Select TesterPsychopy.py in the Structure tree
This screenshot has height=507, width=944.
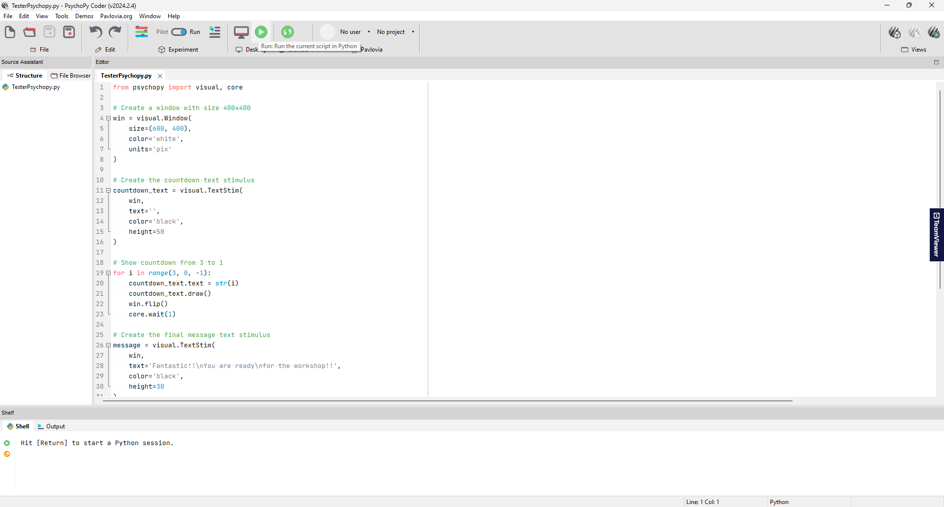(35, 87)
